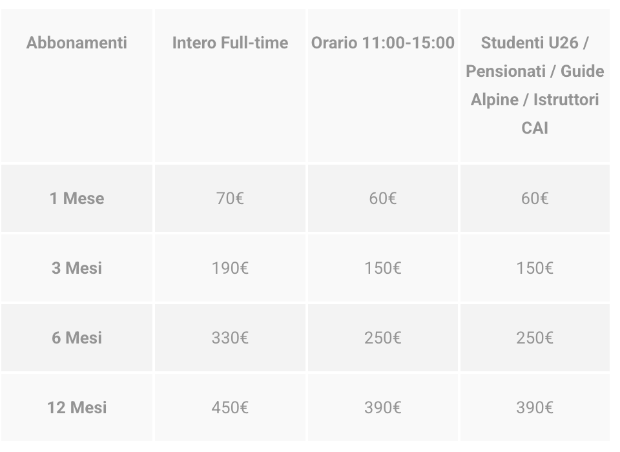Select the 1 Mese Studenti U26 price

pos(534,198)
